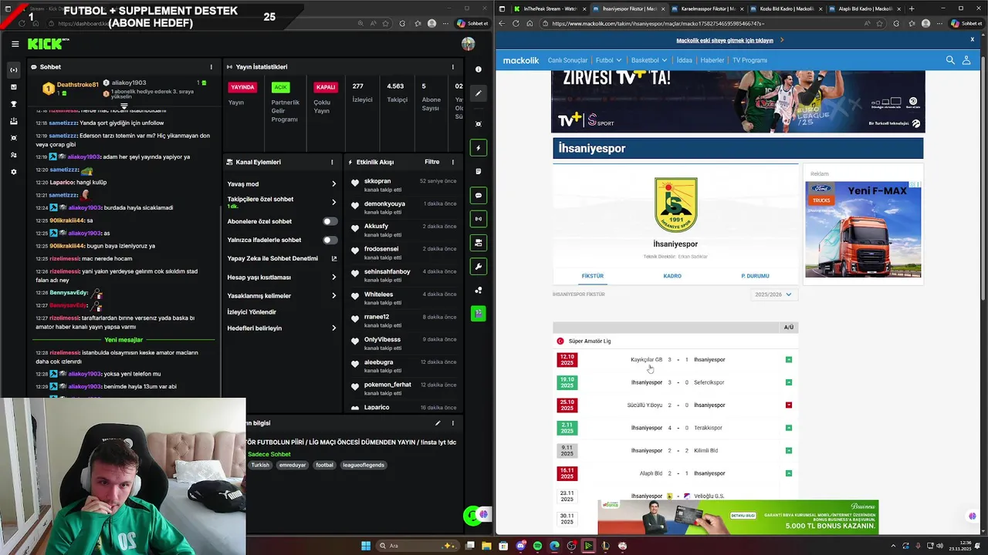Open new browser tab with plus

tap(912, 8)
